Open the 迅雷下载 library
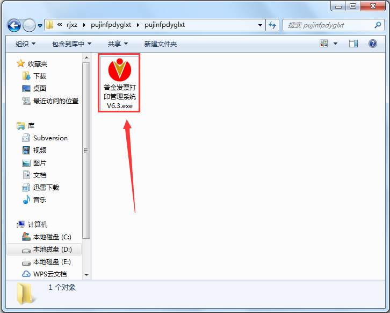Screen dimensions: 390x313 click(46, 187)
